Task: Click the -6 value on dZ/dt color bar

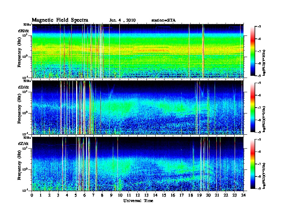Action: pos(259,152)
